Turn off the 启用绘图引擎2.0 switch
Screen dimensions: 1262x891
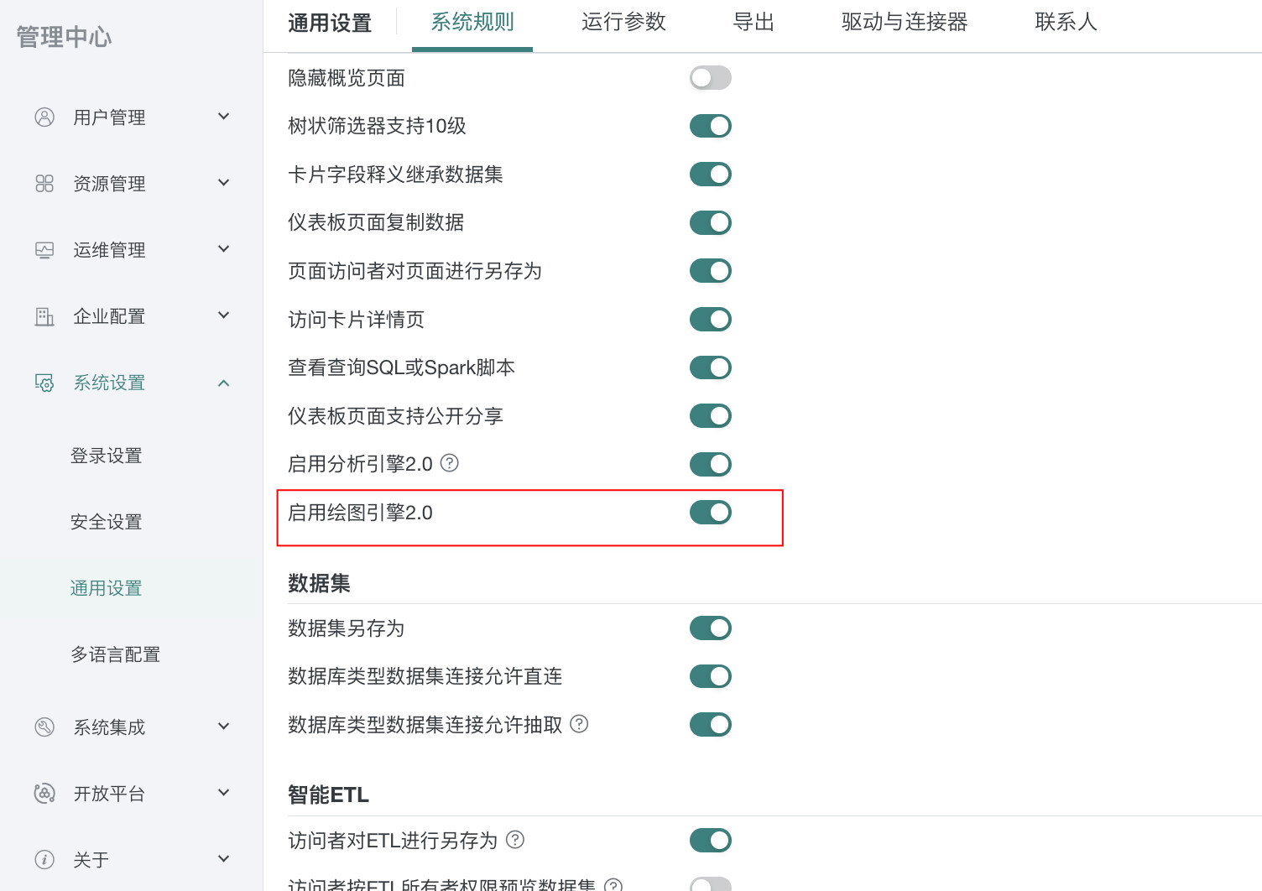point(710,513)
